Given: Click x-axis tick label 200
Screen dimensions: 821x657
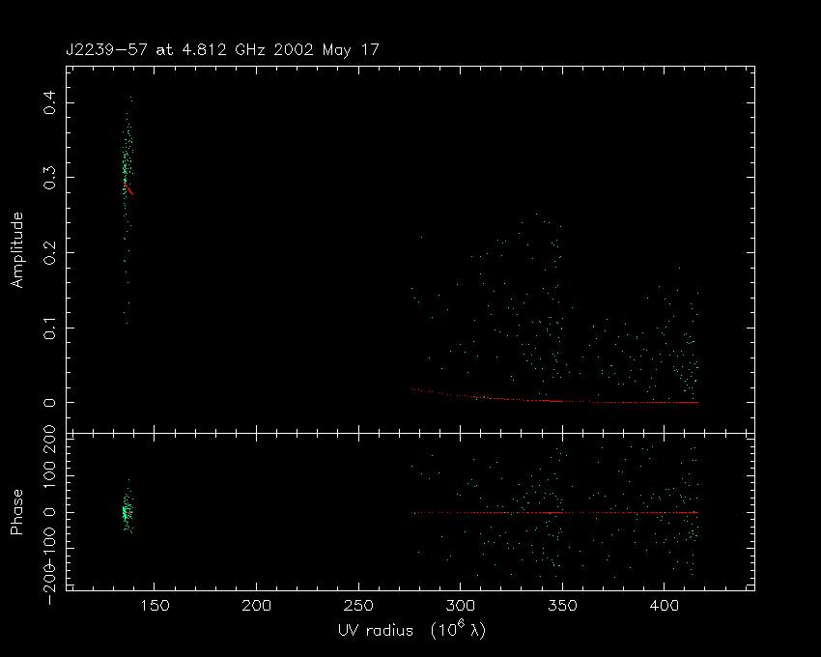Looking at the screenshot, I should point(257,606).
